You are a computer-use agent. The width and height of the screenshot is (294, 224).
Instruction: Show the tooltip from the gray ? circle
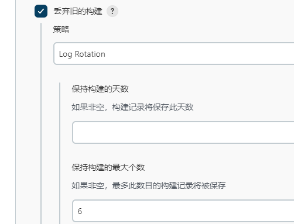pyautogui.click(x=112, y=11)
